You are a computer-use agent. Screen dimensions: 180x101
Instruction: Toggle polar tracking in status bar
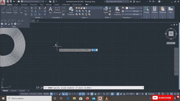click(70, 94)
